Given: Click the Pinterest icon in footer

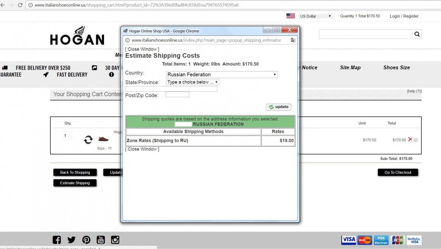Looking at the screenshot, I should (x=86, y=240).
